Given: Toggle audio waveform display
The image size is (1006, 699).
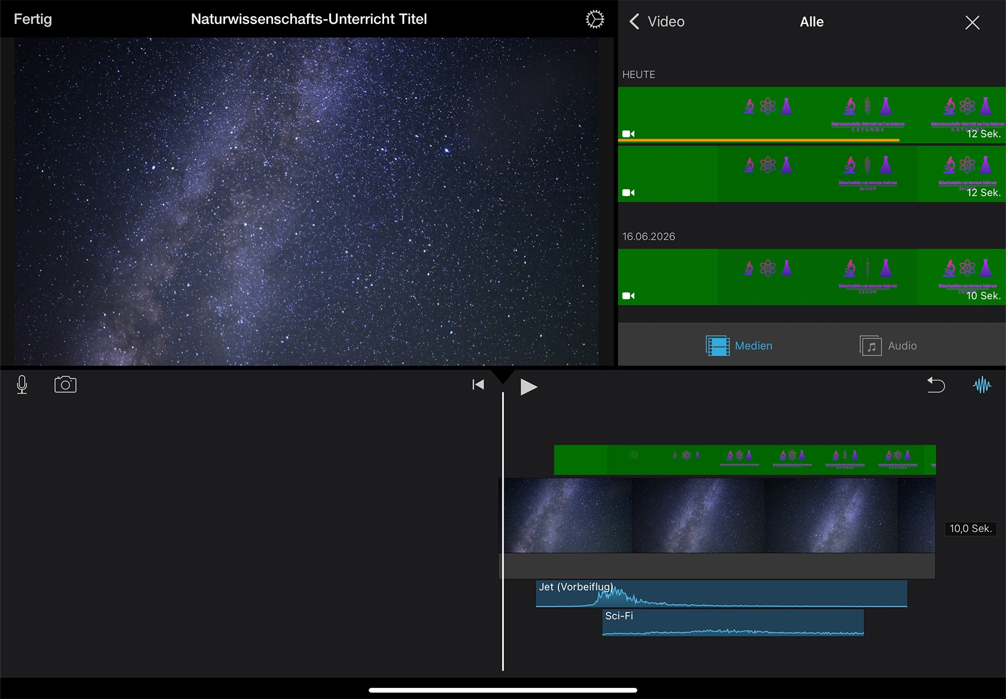Looking at the screenshot, I should point(982,385).
